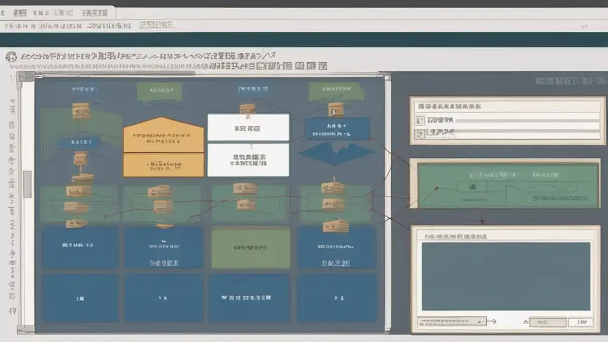Click the wooden crate icon atop the first column

click(x=81, y=111)
